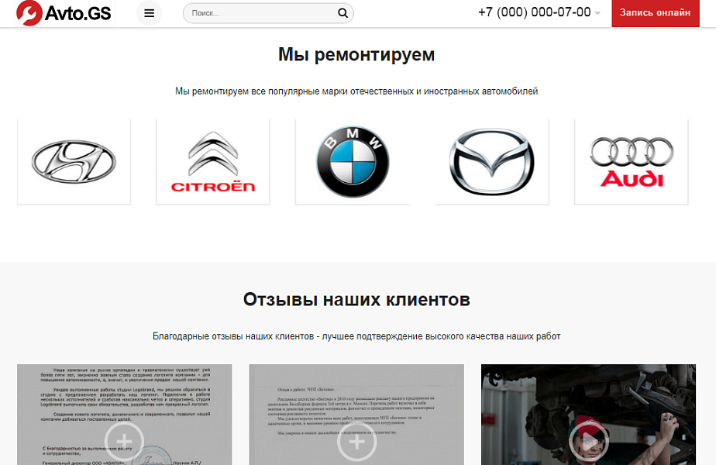Select the Audi brand logo
Viewport: 716px width, 465px height.
(x=631, y=160)
